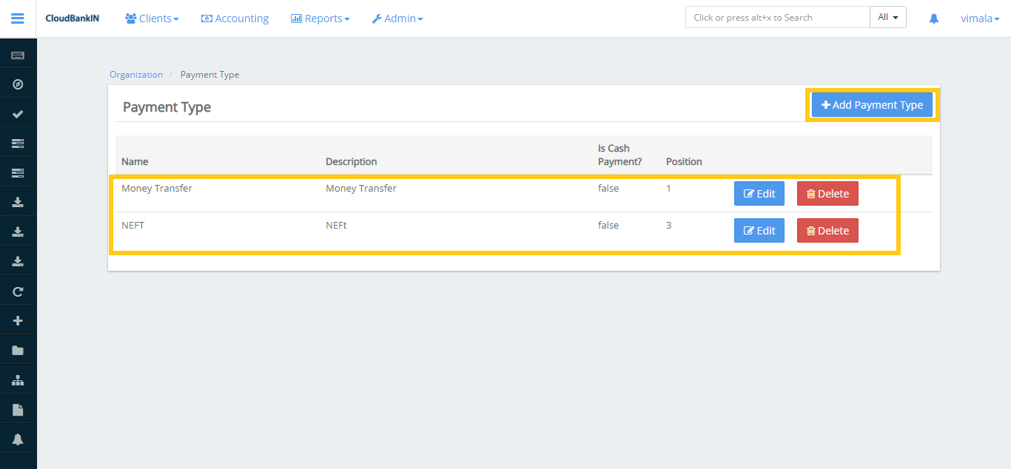Image resolution: width=1011 pixels, height=469 pixels.
Task: Open the Admin menu
Action: tap(397, 18)
